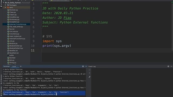Click the text file icon beside foo.txt

click(8, 29)
